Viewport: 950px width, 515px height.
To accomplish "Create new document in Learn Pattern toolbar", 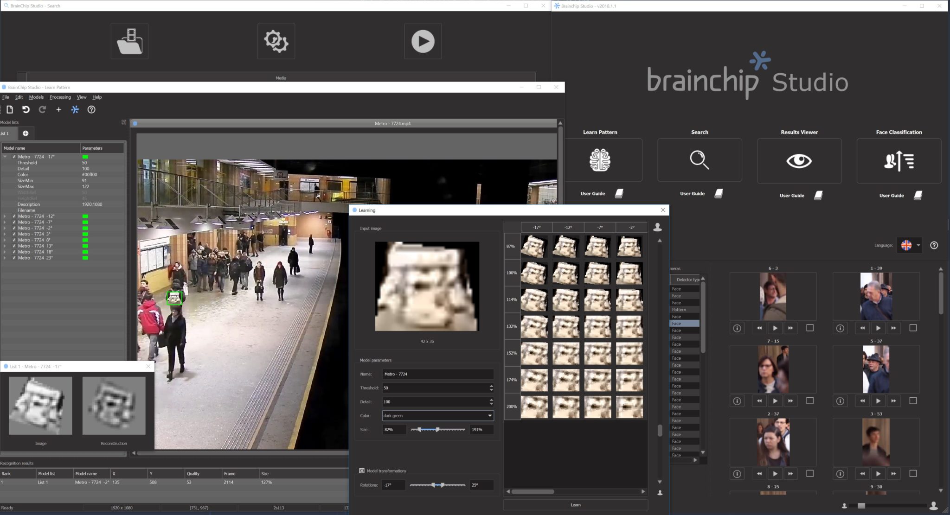I will [x=10, y=109].
